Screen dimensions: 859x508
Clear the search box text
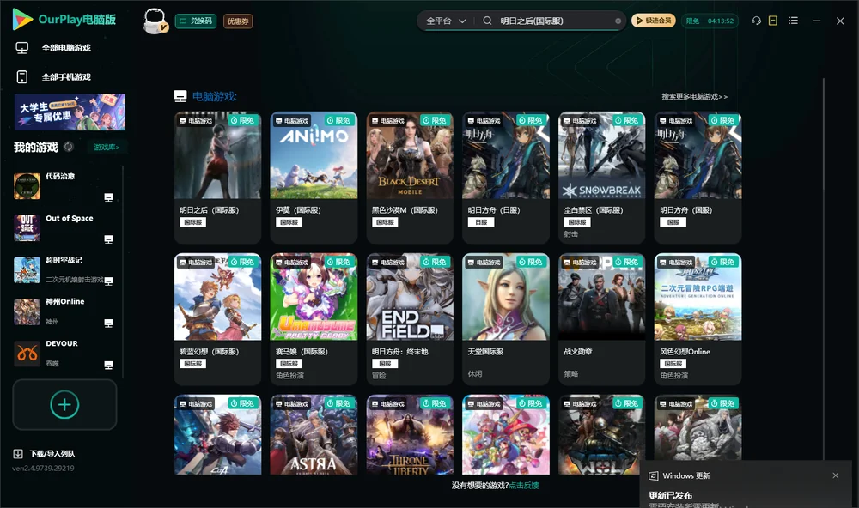(x=618, y=21)
